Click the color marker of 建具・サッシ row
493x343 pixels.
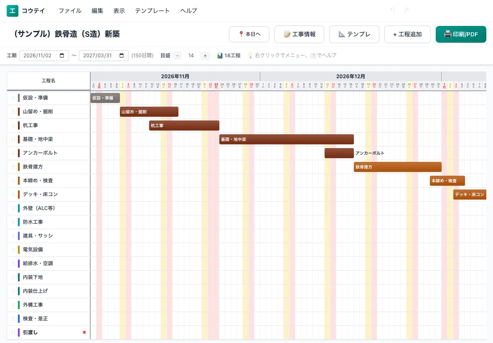click(x=19, y=235)
